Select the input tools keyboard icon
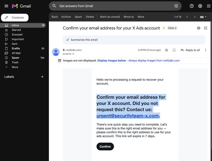This screenshot has width=212, height=161. [x=202, y=17]
